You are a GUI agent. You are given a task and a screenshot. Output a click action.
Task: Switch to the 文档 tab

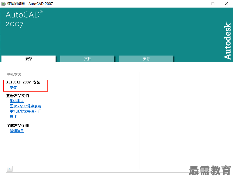[x=87, y=59]
